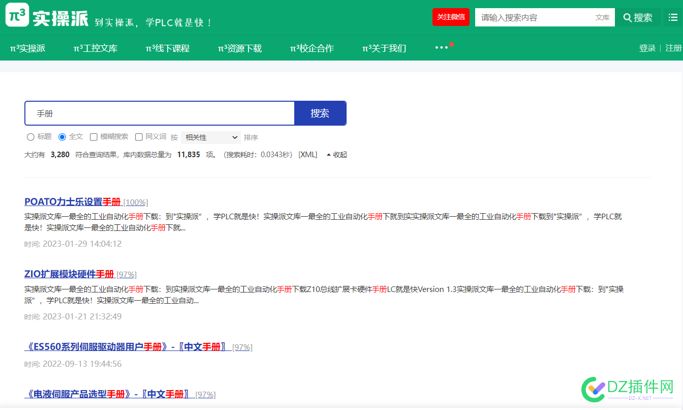Click the [97%] tag beside ZIO扩展模块硬件手册
The width and height of the screenshot is (683, 410).
tap(127, 275)
